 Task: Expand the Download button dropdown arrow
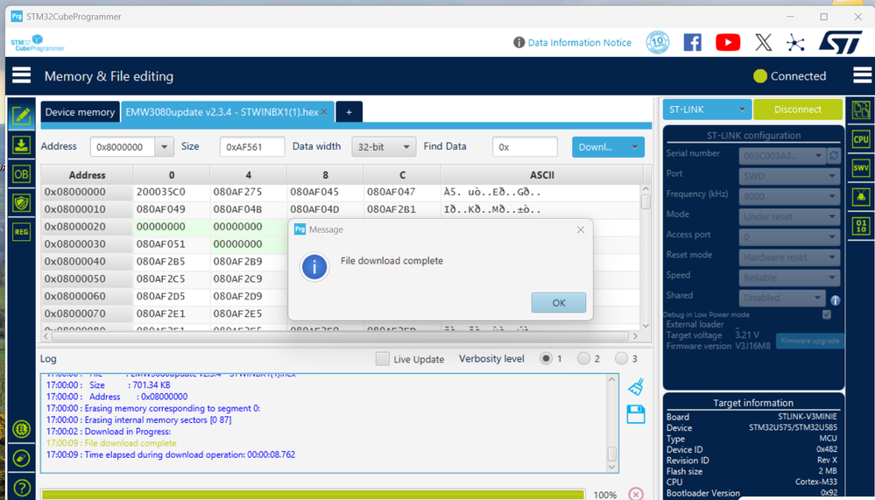pos(635,147)
